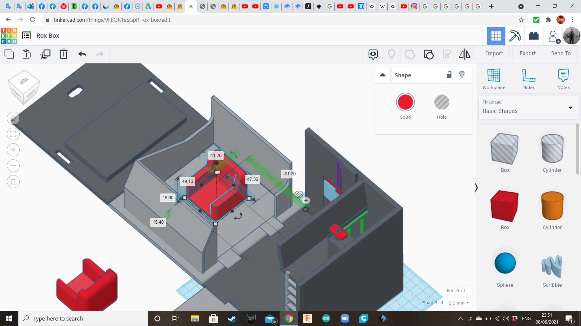Viewport: 581px width, 326px height.
Task: Pick the red Solid color swatch
Action: (x=405, y=103)
